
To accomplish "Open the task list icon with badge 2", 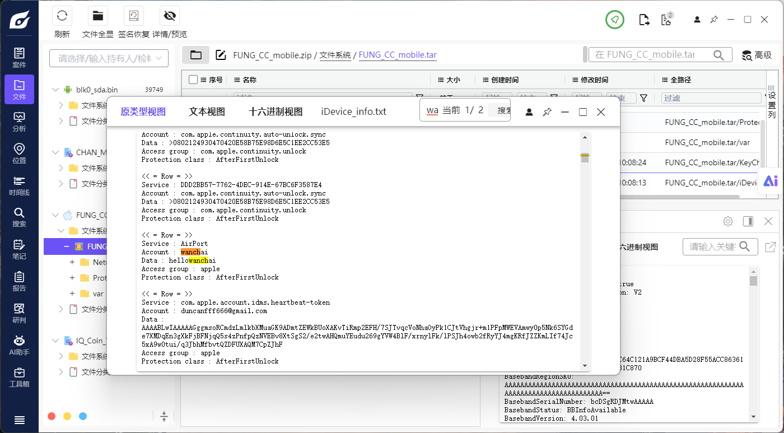I will point(666,20).
